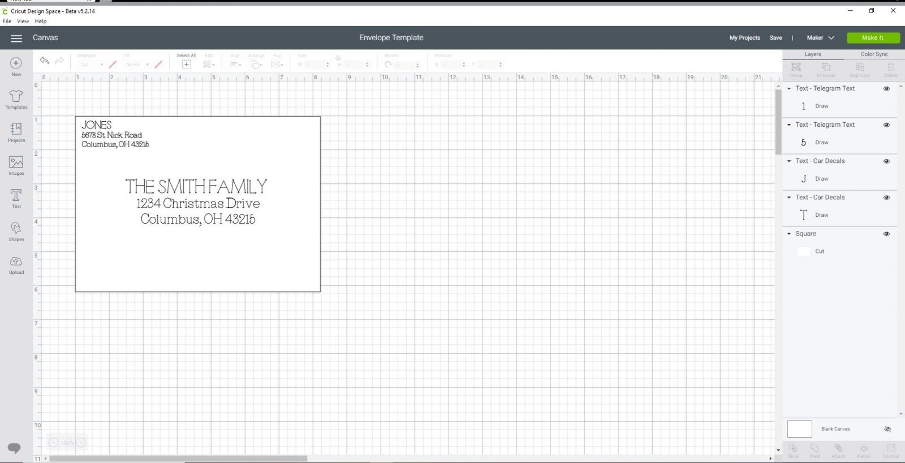Hide the Square layer

pos(886,234)
